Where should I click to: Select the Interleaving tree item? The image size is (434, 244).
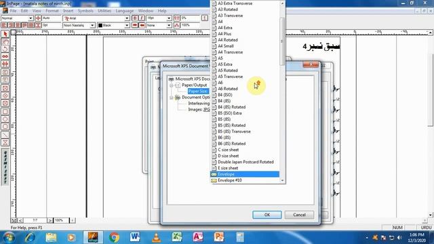(199, 104)
